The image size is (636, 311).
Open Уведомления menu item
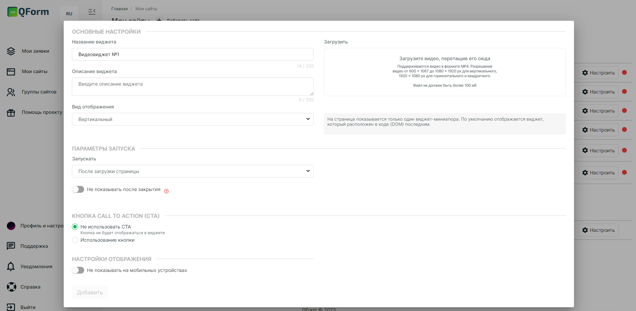click(x=36, y=266)
